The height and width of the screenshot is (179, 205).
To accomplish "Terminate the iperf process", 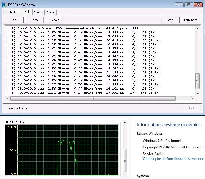I will [191, 20].
